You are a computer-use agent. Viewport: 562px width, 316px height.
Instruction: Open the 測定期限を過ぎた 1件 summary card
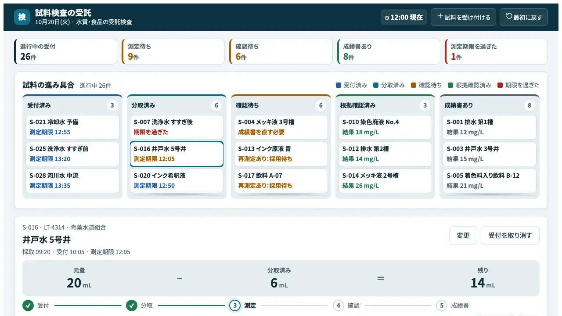[x=496, y=52]
